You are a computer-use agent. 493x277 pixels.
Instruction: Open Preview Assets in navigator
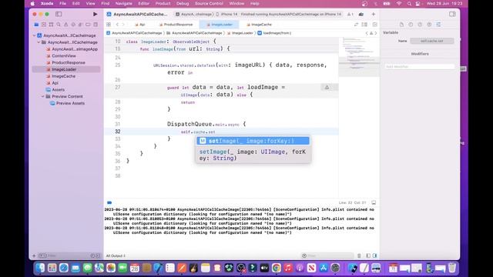click(x=70, y=103)
